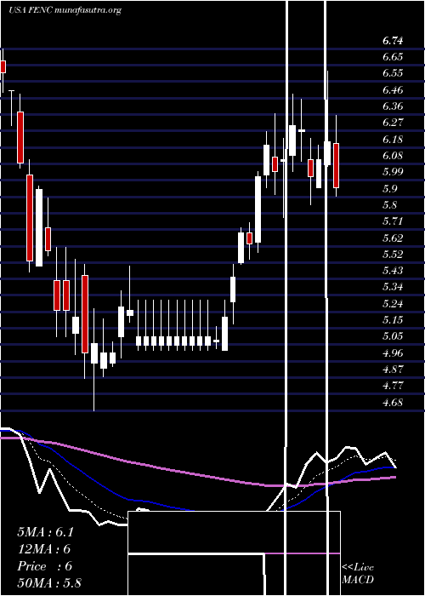Click the 5.43 price axis label

tap(393, 270)
